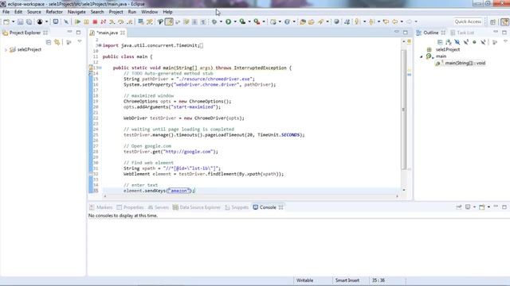510x286 pixels.
Task: Toggle Hide Fields in Outline toolbar
Action: pyautogui.click(x=457, y=42)
